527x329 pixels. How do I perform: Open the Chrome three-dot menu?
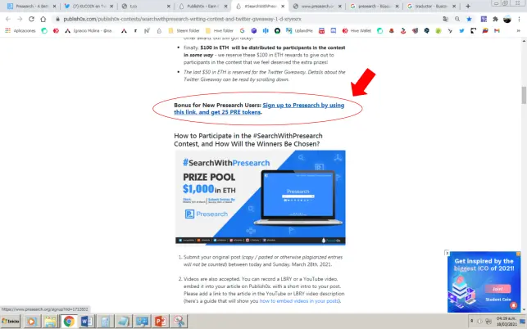pyautogui.click(x=519, y=19)
